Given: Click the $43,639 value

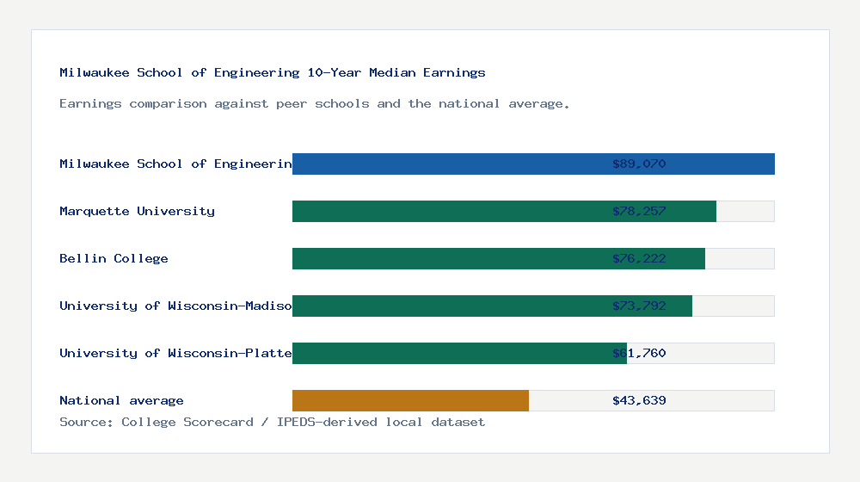Looking at the screenshot, I should coord(639,401).
